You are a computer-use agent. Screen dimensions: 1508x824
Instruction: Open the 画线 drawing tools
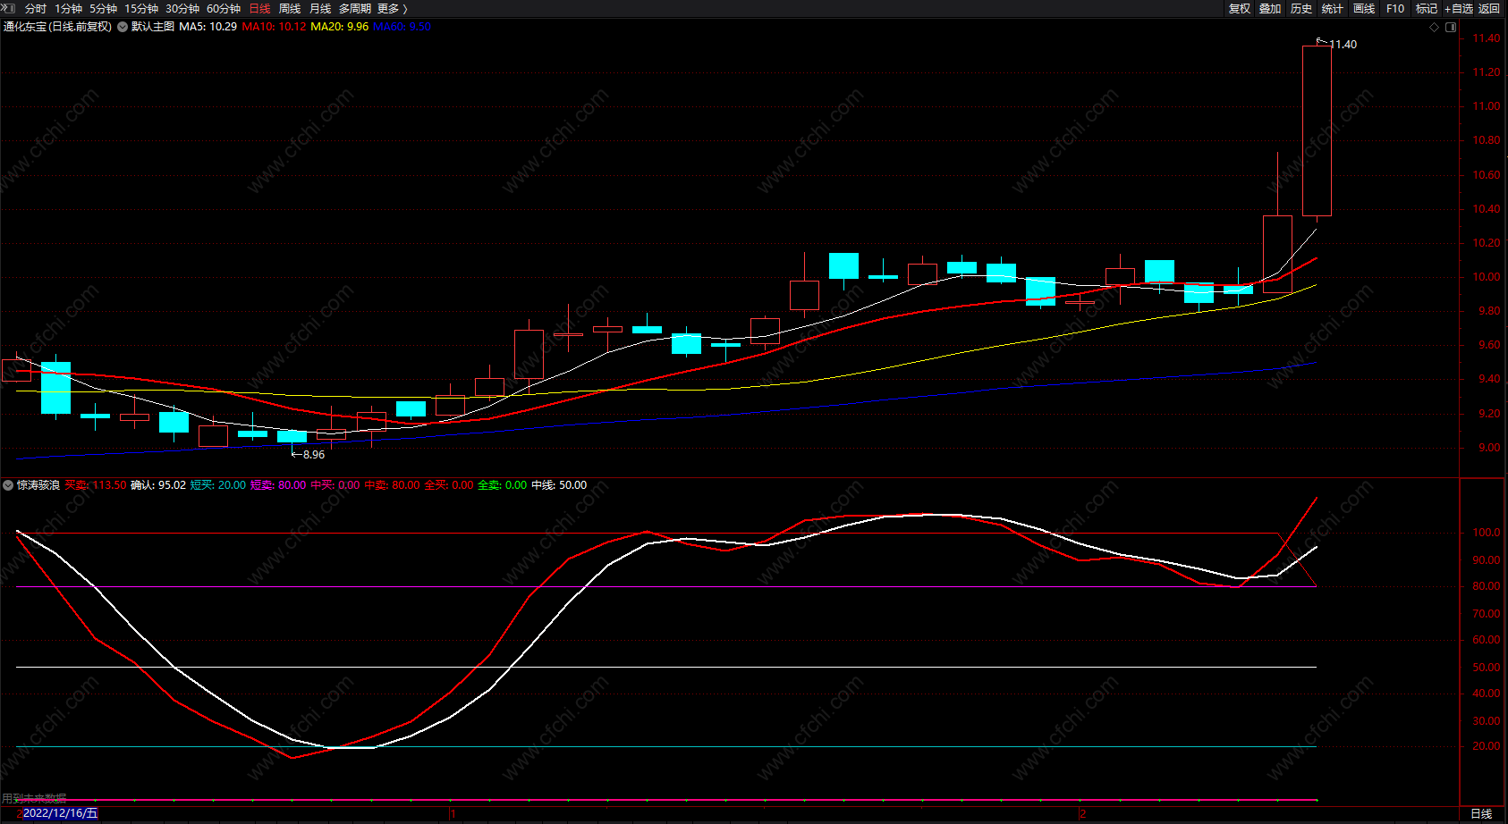click(1364, 9)
